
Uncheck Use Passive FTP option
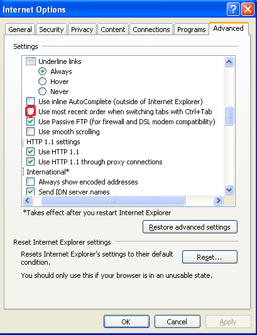coord(30,122)
